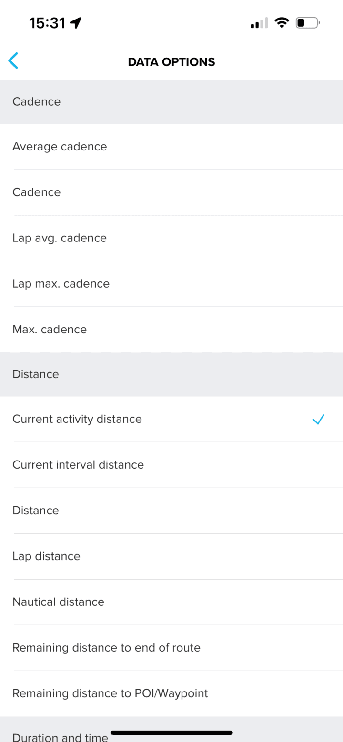Tap the cellular signal bars

259,23
